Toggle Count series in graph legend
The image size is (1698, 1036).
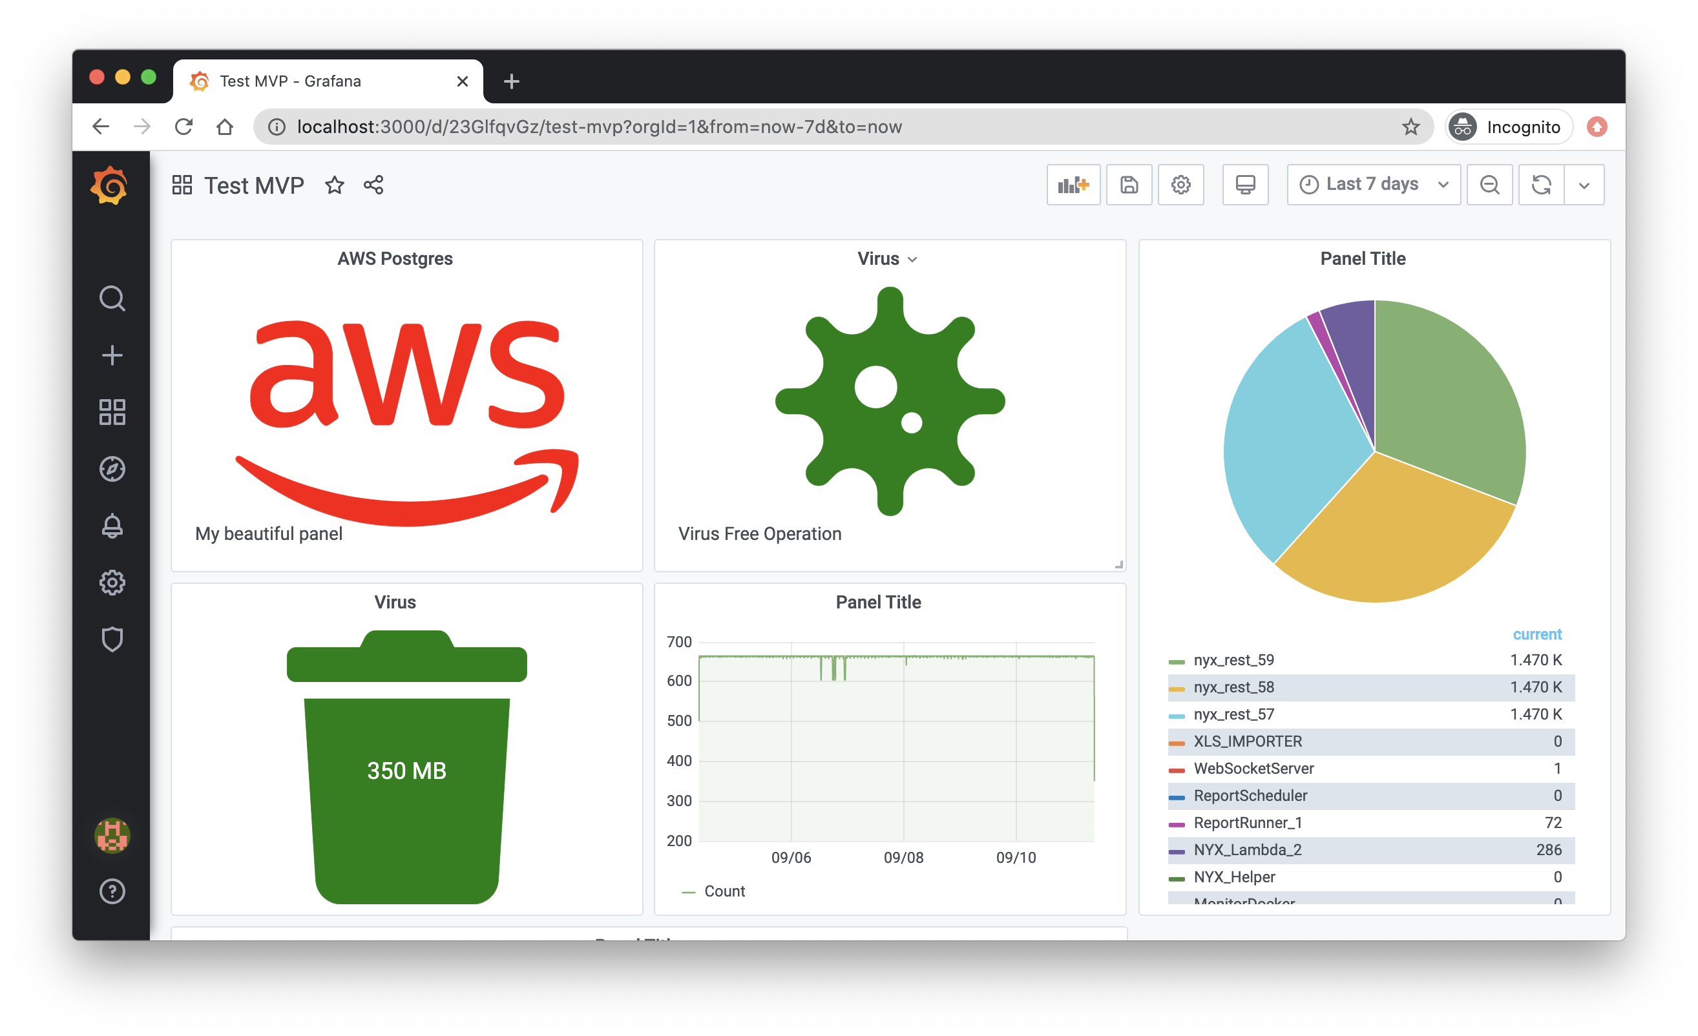(x=724, y=891)
